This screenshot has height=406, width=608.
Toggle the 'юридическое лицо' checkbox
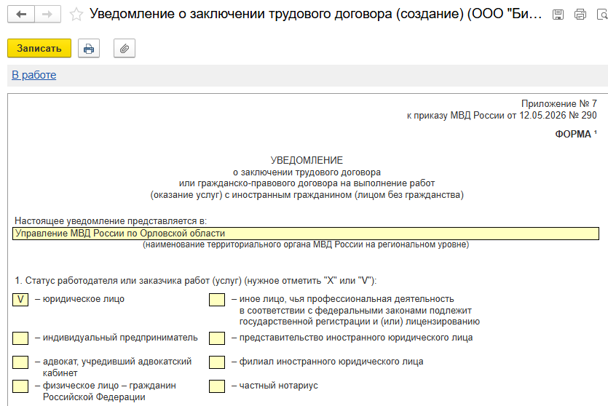[20, 300]
